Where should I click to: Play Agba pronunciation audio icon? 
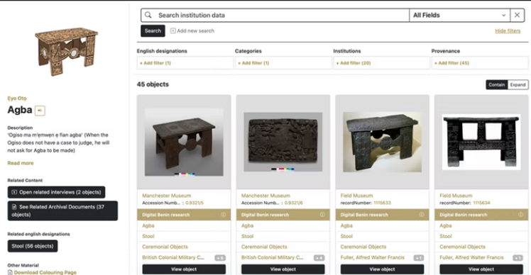pos(40,111)
